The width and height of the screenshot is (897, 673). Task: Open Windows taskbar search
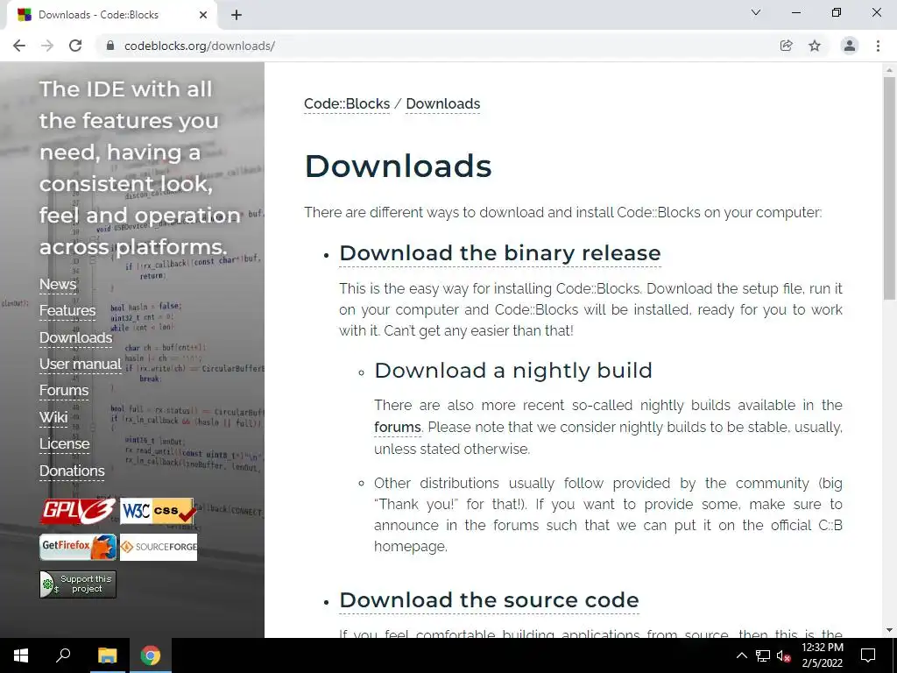63,655
